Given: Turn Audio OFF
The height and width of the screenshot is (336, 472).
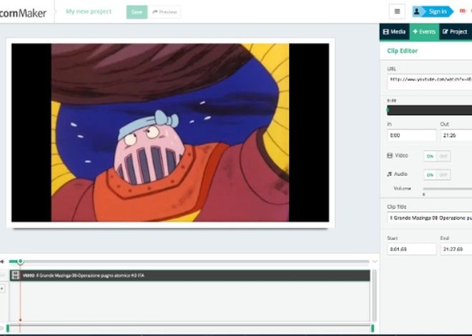Looking at the screenshot, I should pos(443,174).
